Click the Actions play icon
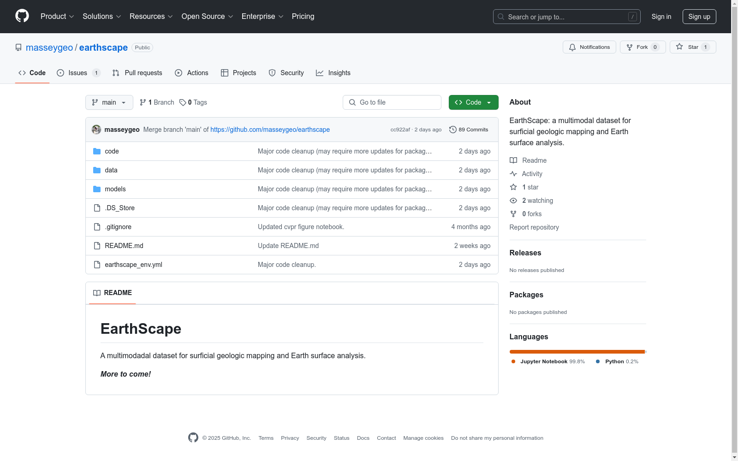Image resolution: width=738 pixels, height=461 pixels. click(179, 73)
